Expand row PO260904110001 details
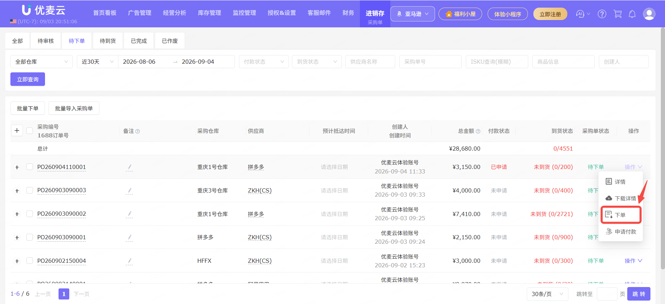665x304 pixels. coord(17,167)
